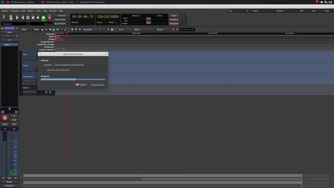Click the Progress bar in stretch dialog
Image resolution: width=334 pixels, height=188 pixels.
[73, 79]
